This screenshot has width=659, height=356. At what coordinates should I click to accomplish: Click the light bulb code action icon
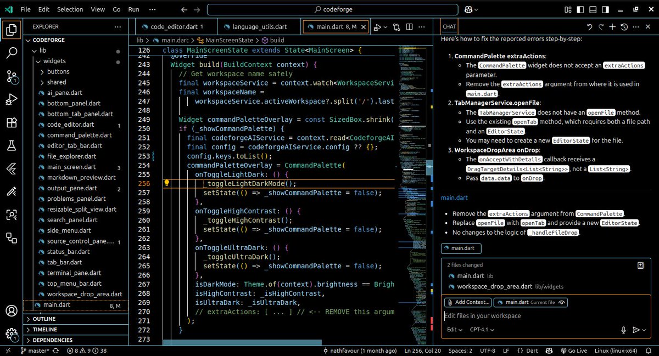pos(167,184)
